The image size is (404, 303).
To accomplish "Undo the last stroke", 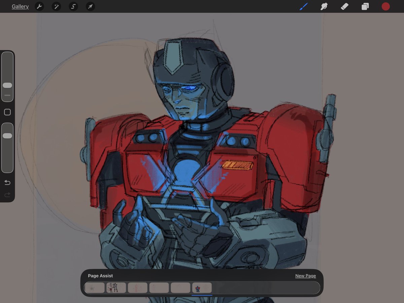I will (7, 182).
